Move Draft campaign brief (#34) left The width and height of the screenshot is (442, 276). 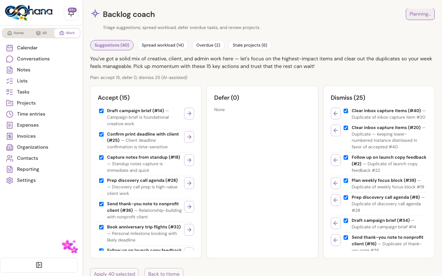(x=336, y=223)
